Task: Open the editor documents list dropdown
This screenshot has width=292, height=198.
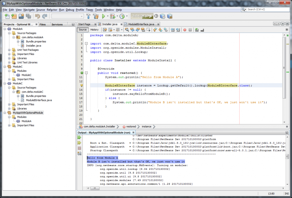Action: [x=283, y=24]
